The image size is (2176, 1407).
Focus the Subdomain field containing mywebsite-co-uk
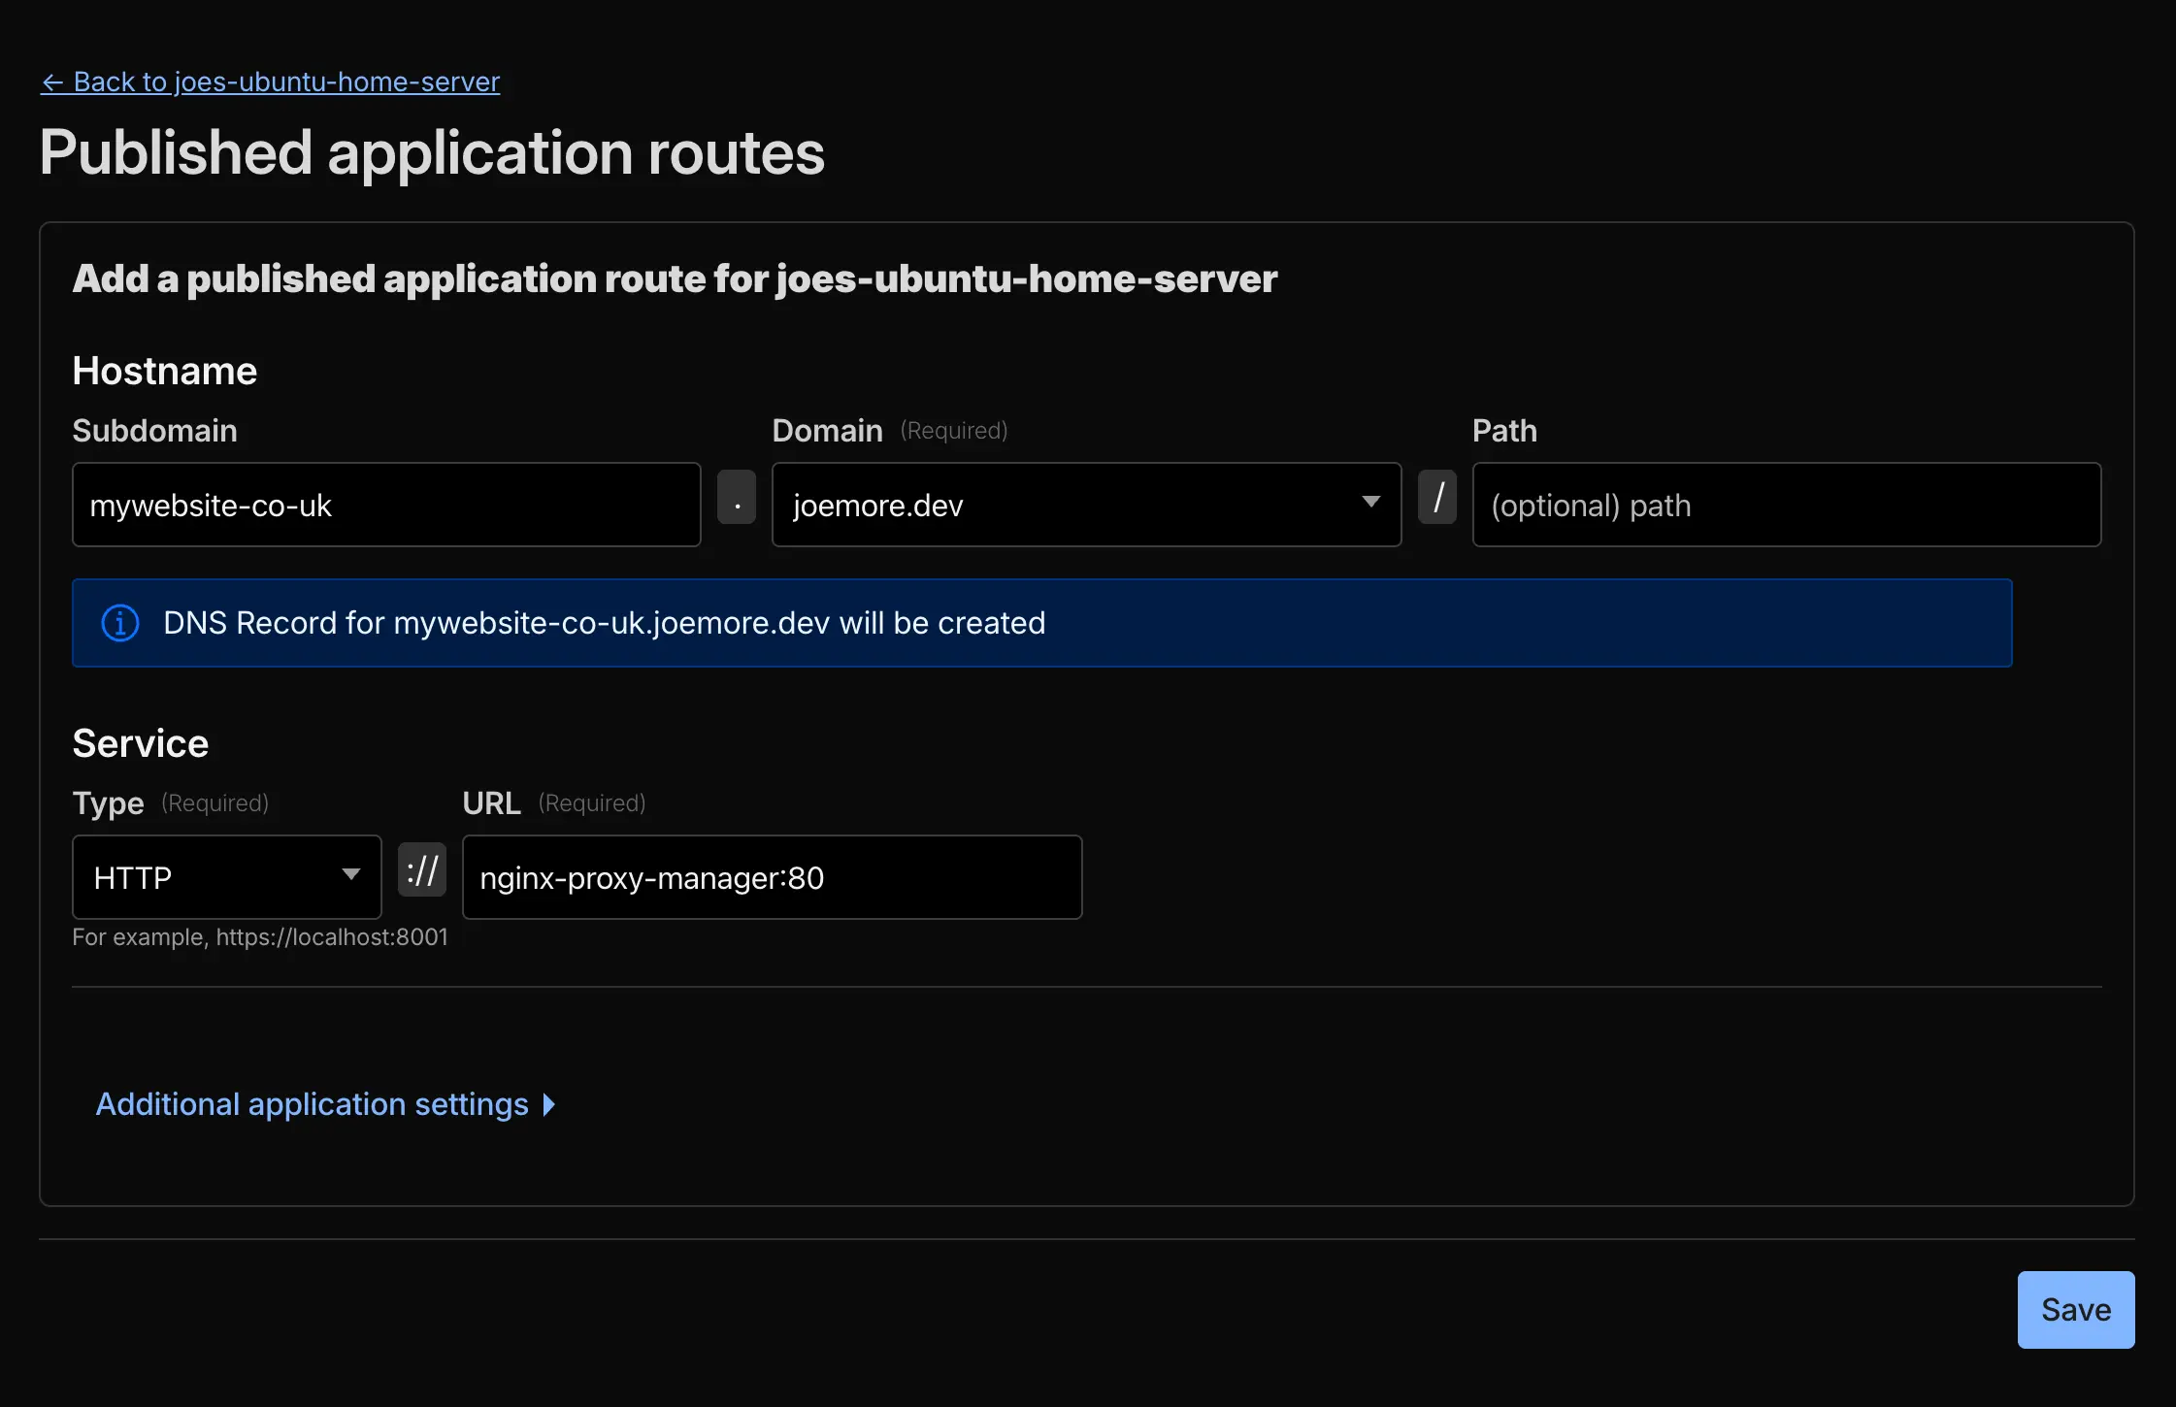(386, 505)
